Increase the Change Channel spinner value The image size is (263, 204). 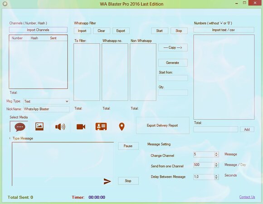click(216, 153)
